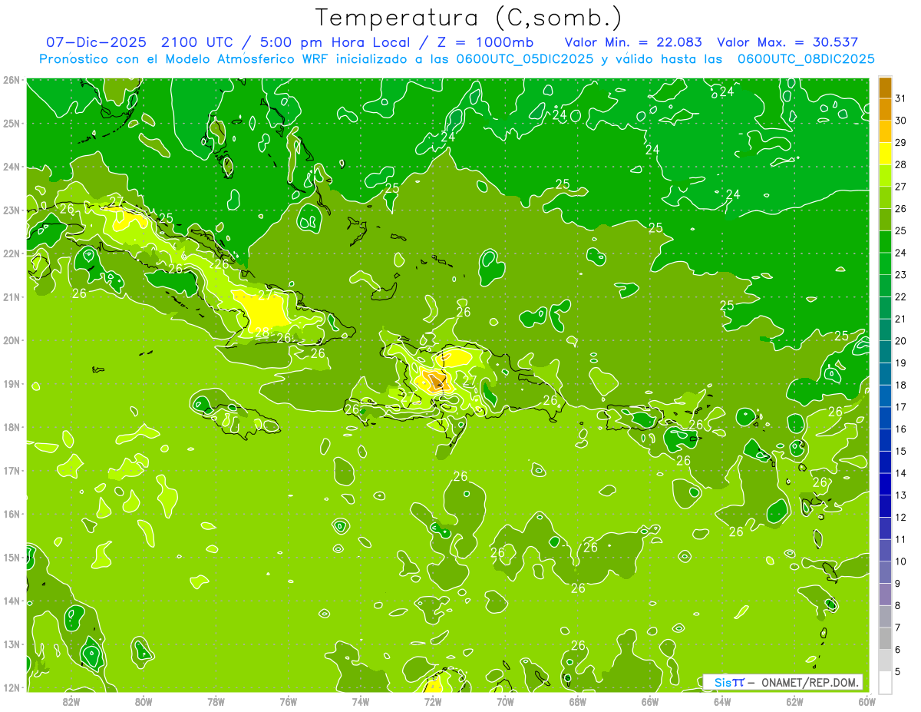Click the '16N' latitude axis label

pos(12,514)
